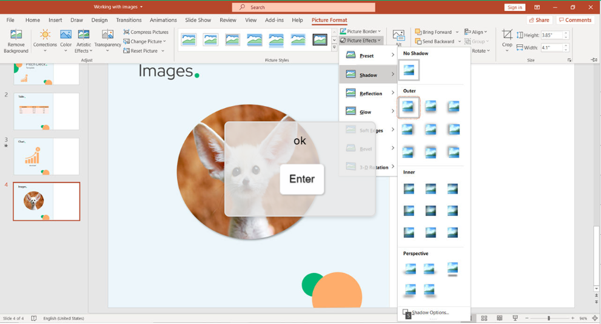Switch to Slide Sorter view

(x=484, y=319)
